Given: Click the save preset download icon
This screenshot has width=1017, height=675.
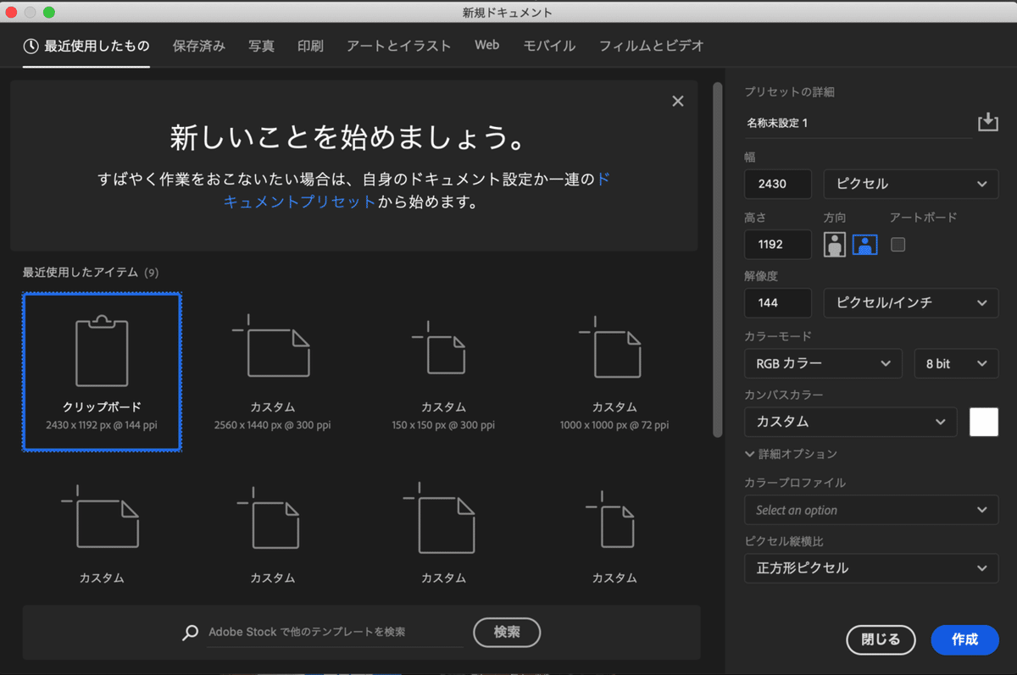Looking at the screenshot, I should coord(988,121).
